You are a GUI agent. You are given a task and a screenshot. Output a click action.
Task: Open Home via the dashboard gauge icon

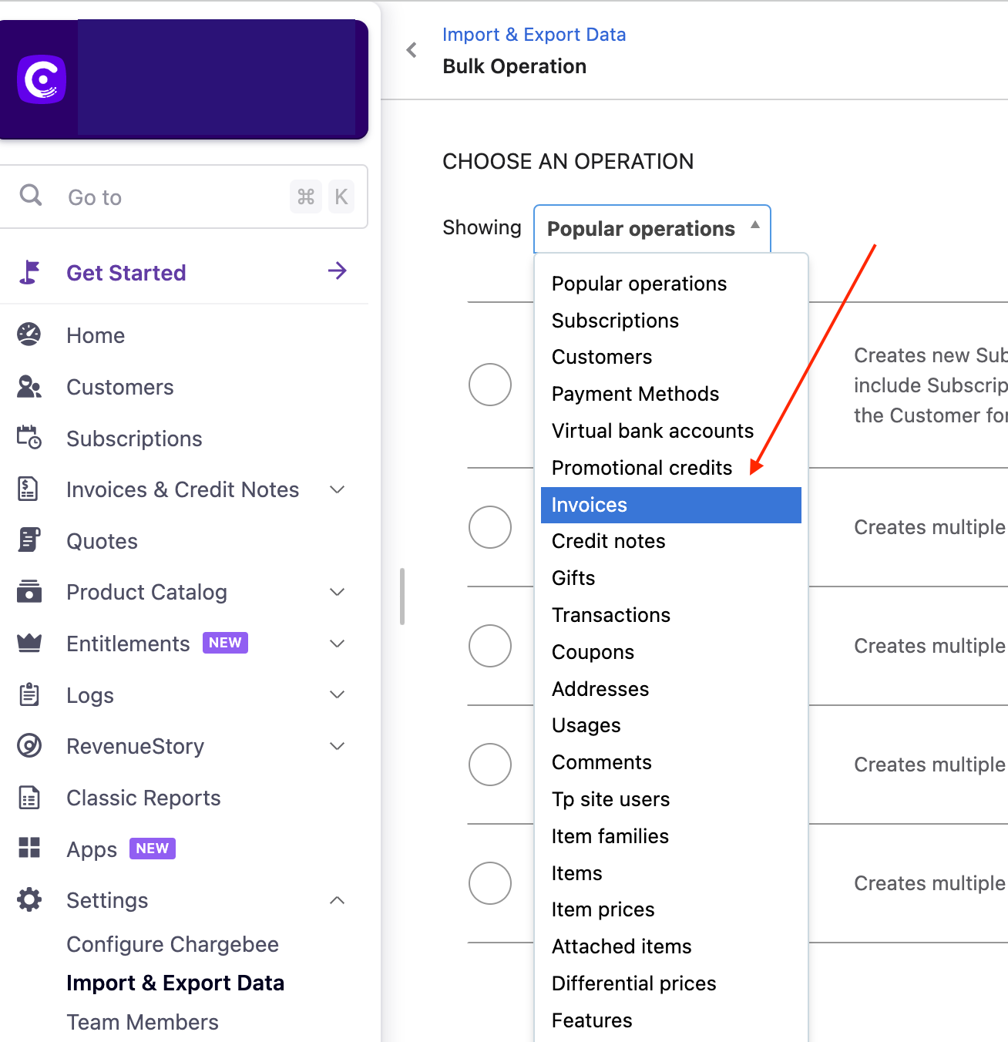point(29,335)
